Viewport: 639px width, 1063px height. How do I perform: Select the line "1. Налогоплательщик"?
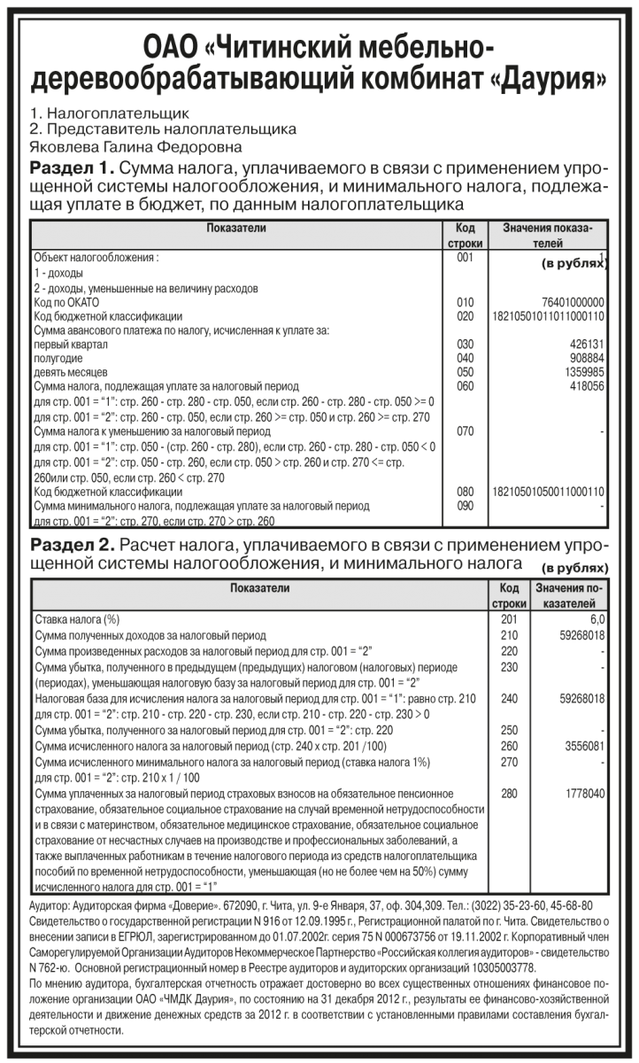110,115
